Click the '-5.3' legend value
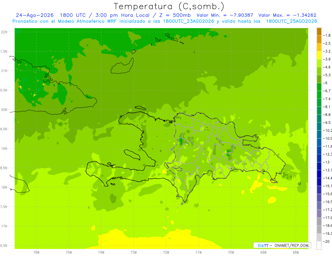Image resolution: width=332 pixels, height=256 pixels. pyautogui.click(x=327, y=75)
